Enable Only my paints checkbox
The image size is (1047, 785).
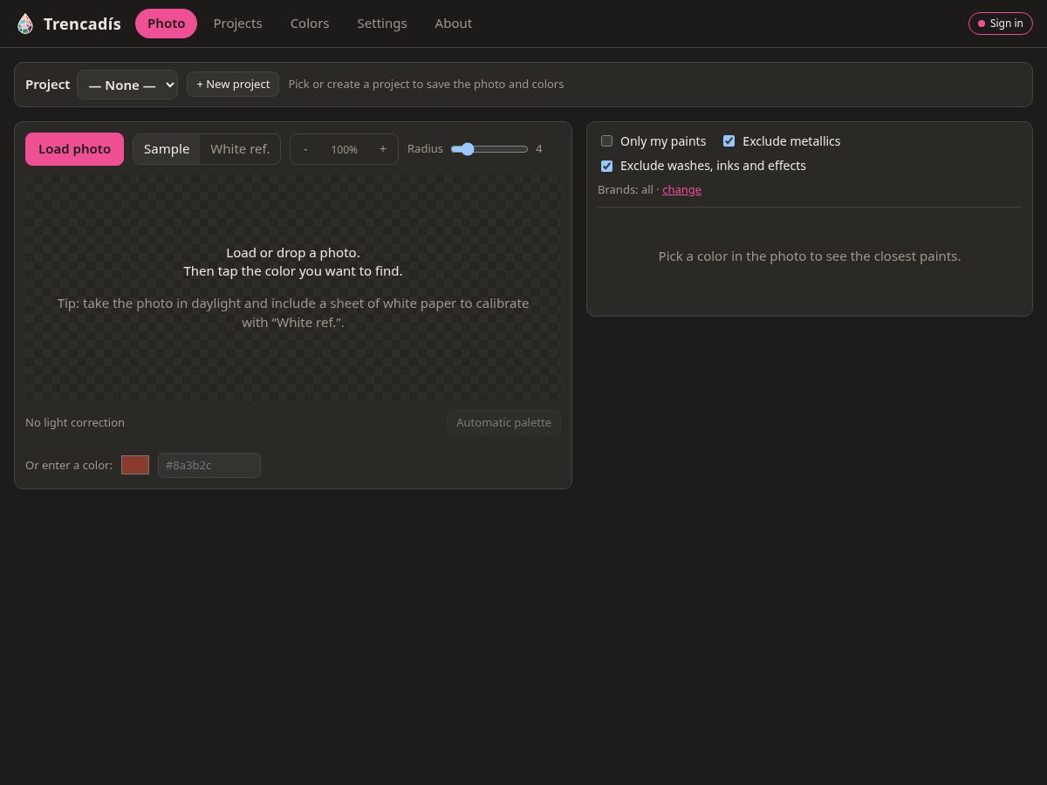coord(607,141)
